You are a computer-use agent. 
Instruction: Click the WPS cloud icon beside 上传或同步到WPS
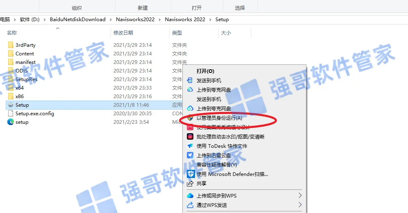pos(190,195)
